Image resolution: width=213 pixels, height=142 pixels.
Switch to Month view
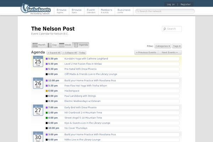(x=39, y=45)
